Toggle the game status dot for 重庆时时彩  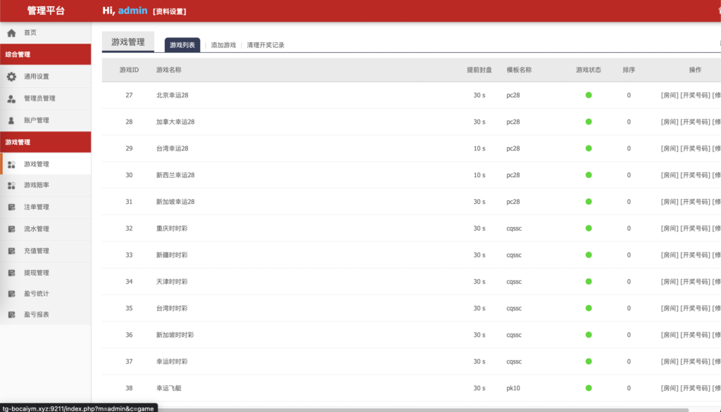(589, 228)
